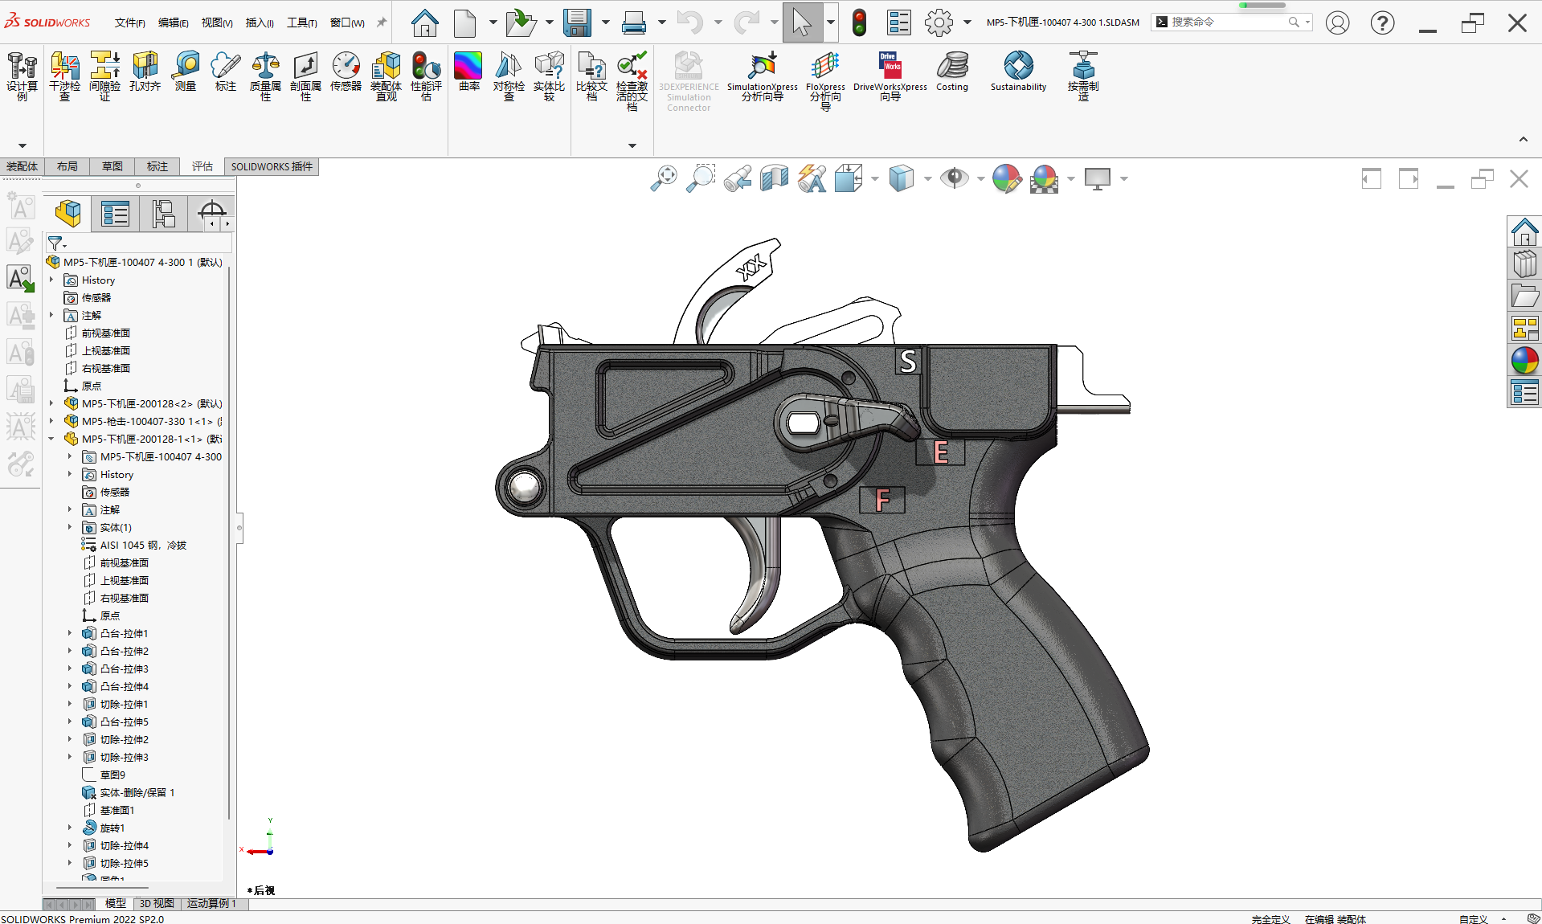Switch to the 装配体 ribbon tab
Image resolution: width=1542 pixels, height=924 pixels.
click(22, 166)
